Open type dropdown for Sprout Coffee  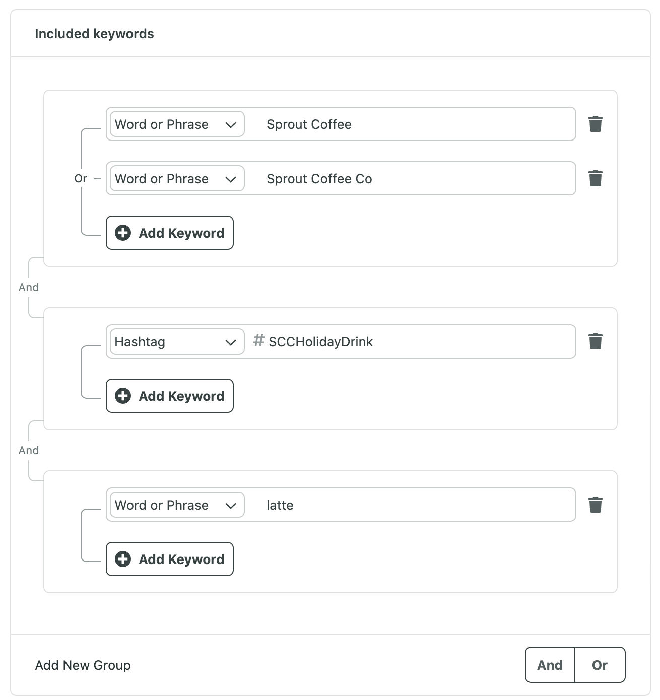(x=177, y=124)
